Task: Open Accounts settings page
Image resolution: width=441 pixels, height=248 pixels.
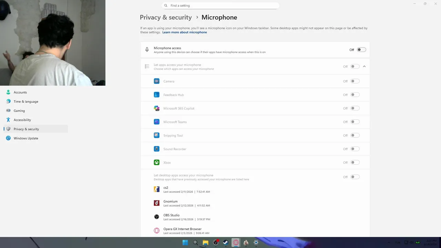Action: [36, 92]
